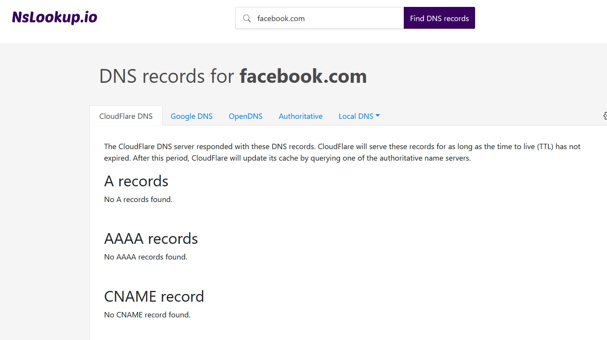607x340 pixels.
Task: Select the CloudFlare DNS tab
Action: point(126,116)
